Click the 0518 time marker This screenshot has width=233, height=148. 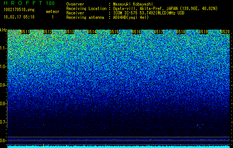181,32
